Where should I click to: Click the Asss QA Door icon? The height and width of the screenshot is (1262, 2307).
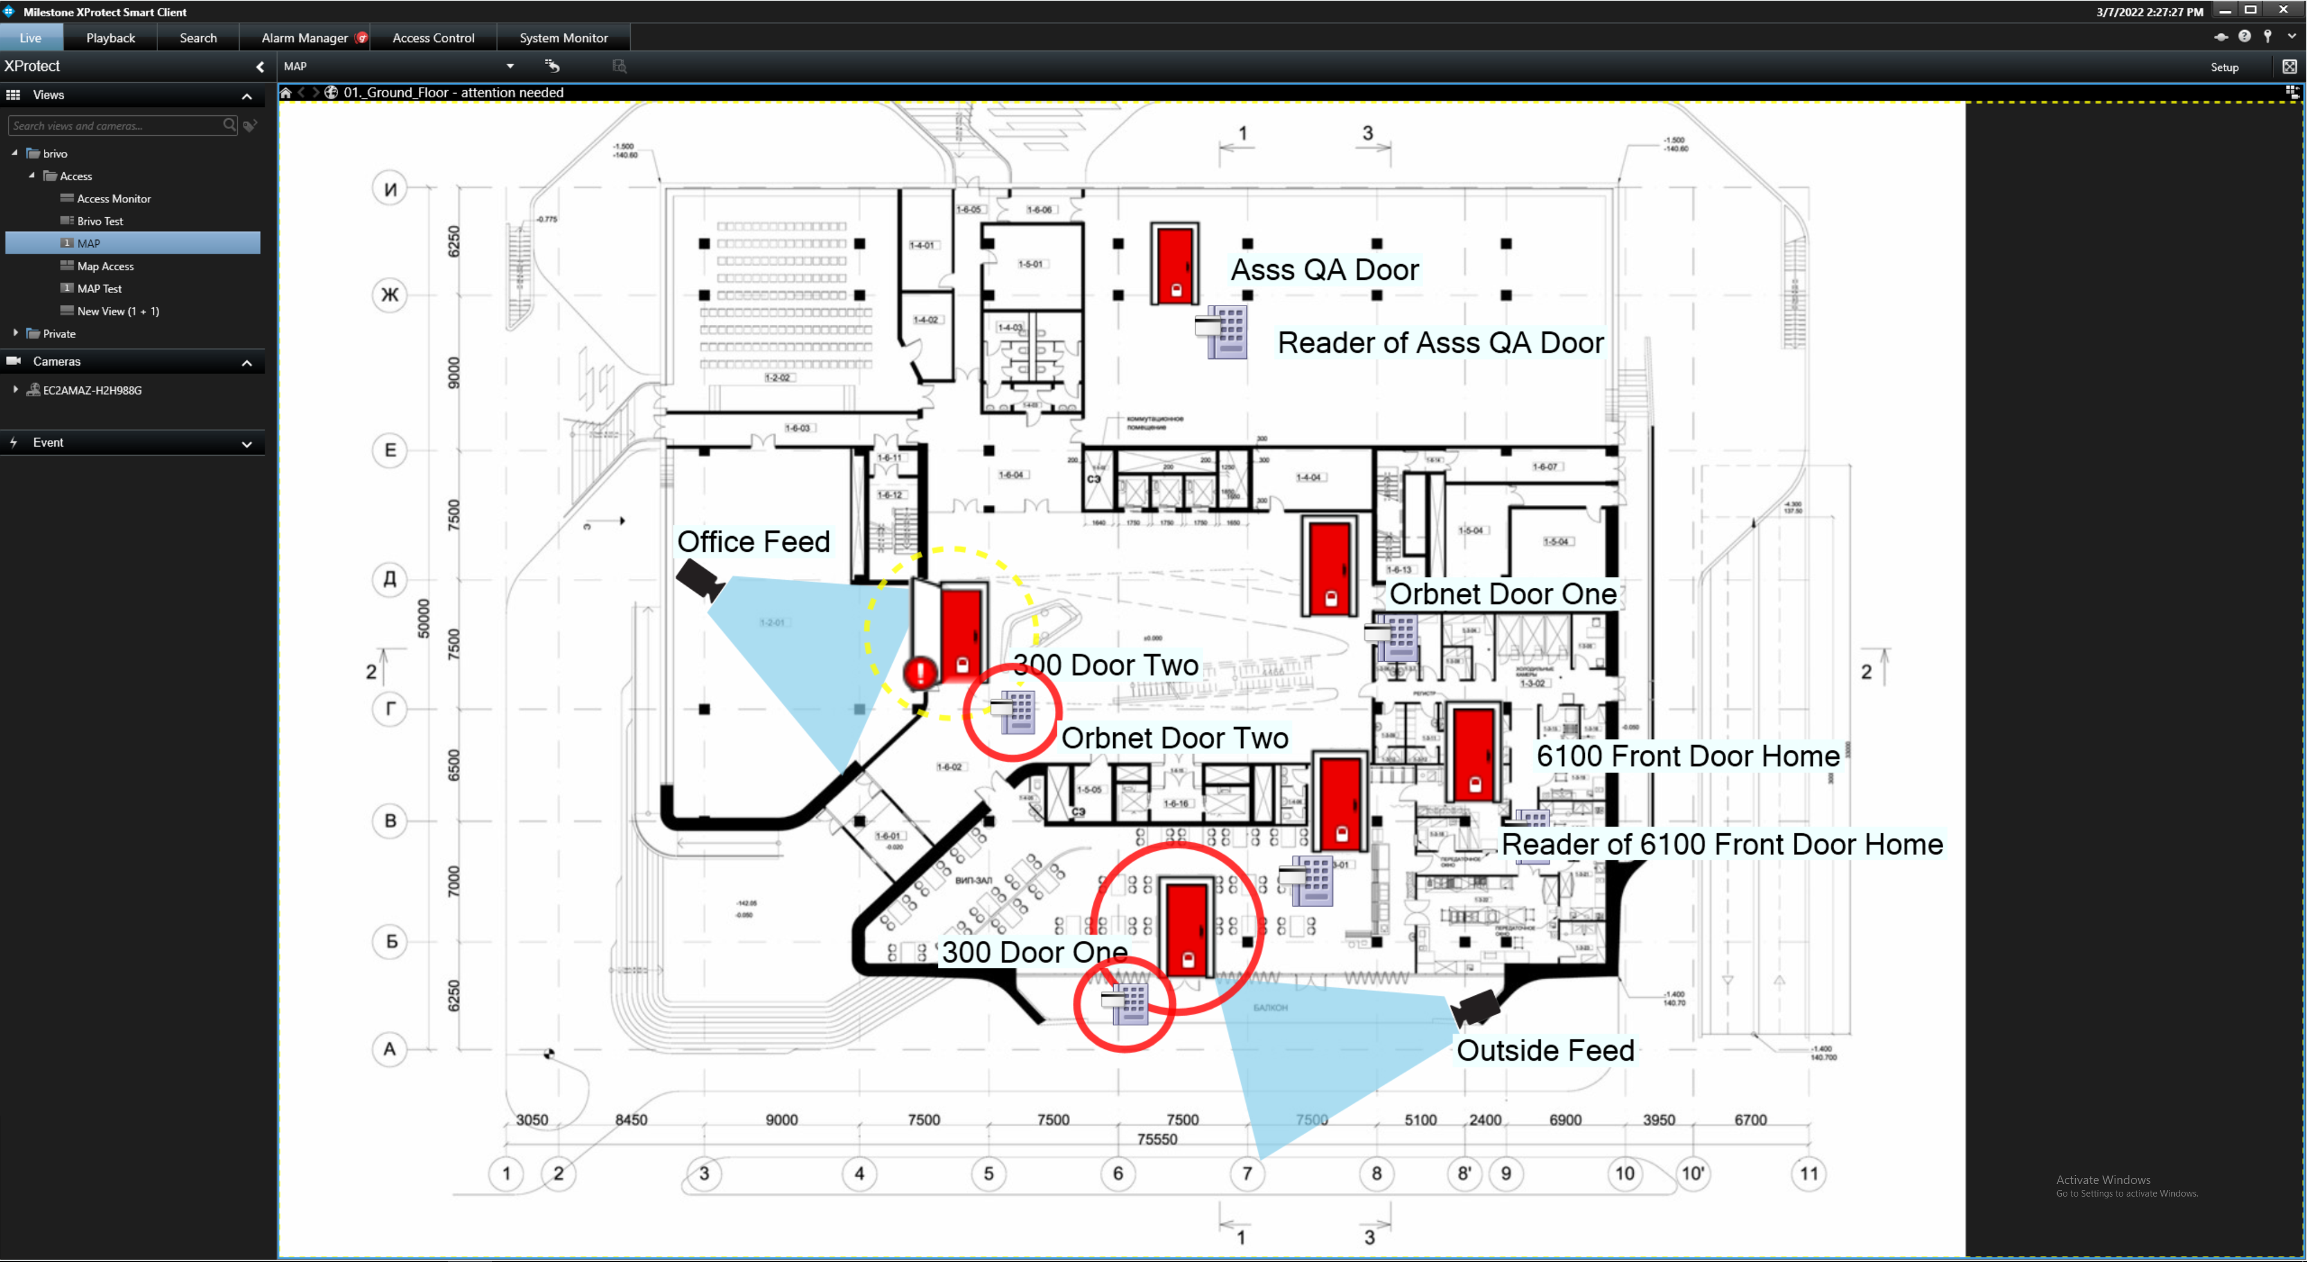[x=1174, y=264]
